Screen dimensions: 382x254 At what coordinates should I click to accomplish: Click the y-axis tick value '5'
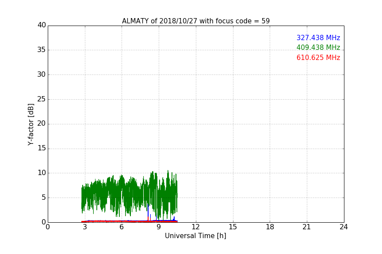click(x=44, y=198)
